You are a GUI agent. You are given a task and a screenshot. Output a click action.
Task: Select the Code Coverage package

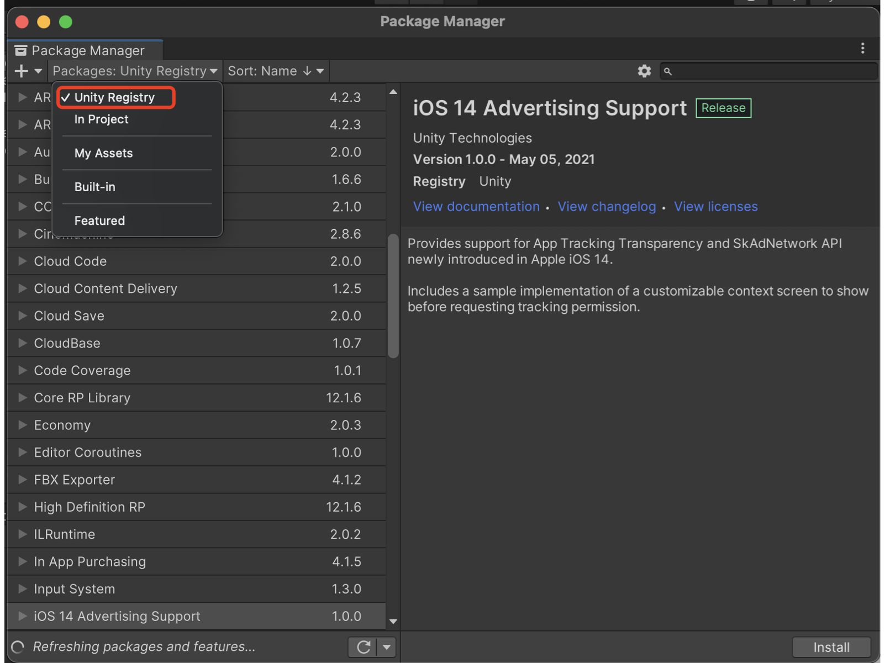point(197,370)
